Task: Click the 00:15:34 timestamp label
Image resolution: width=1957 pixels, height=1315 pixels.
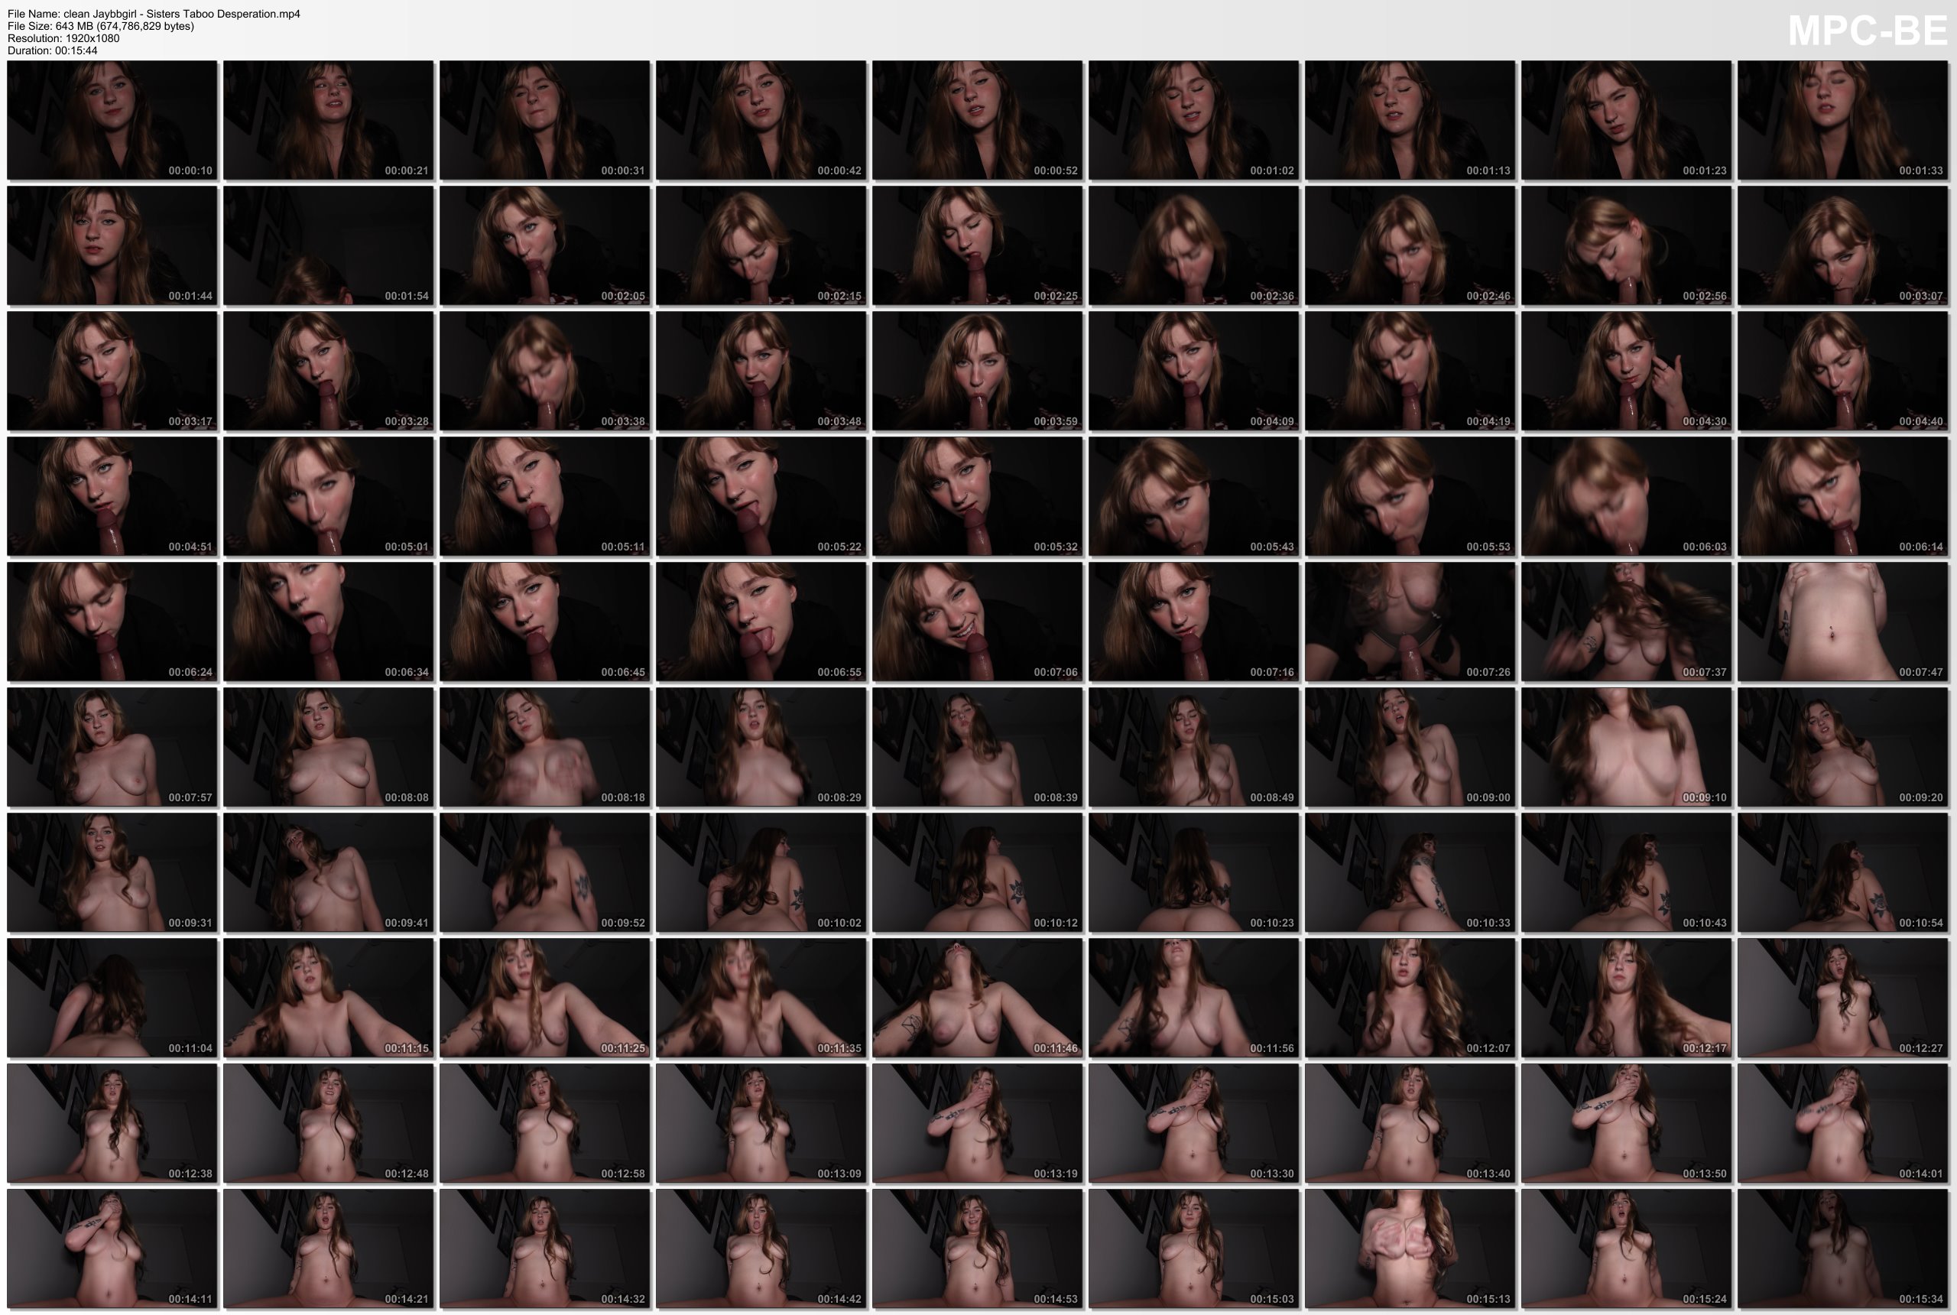Action: 1921,1299
